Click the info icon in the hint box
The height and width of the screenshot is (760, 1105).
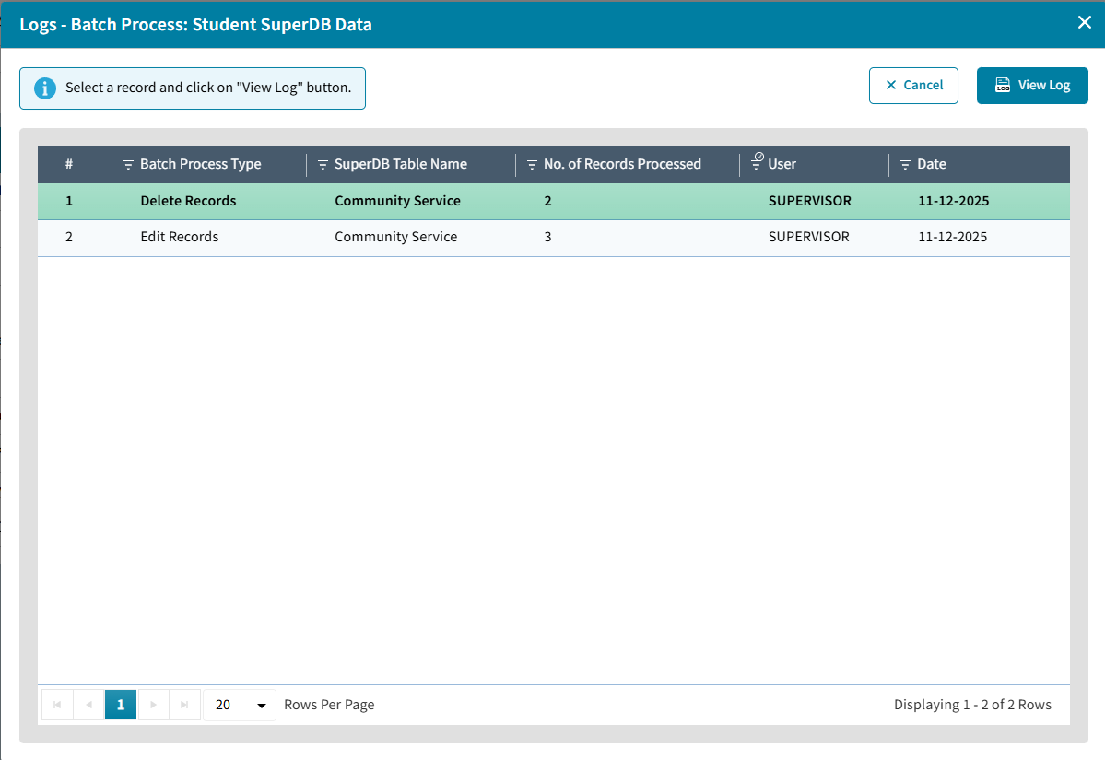point(45,88)
